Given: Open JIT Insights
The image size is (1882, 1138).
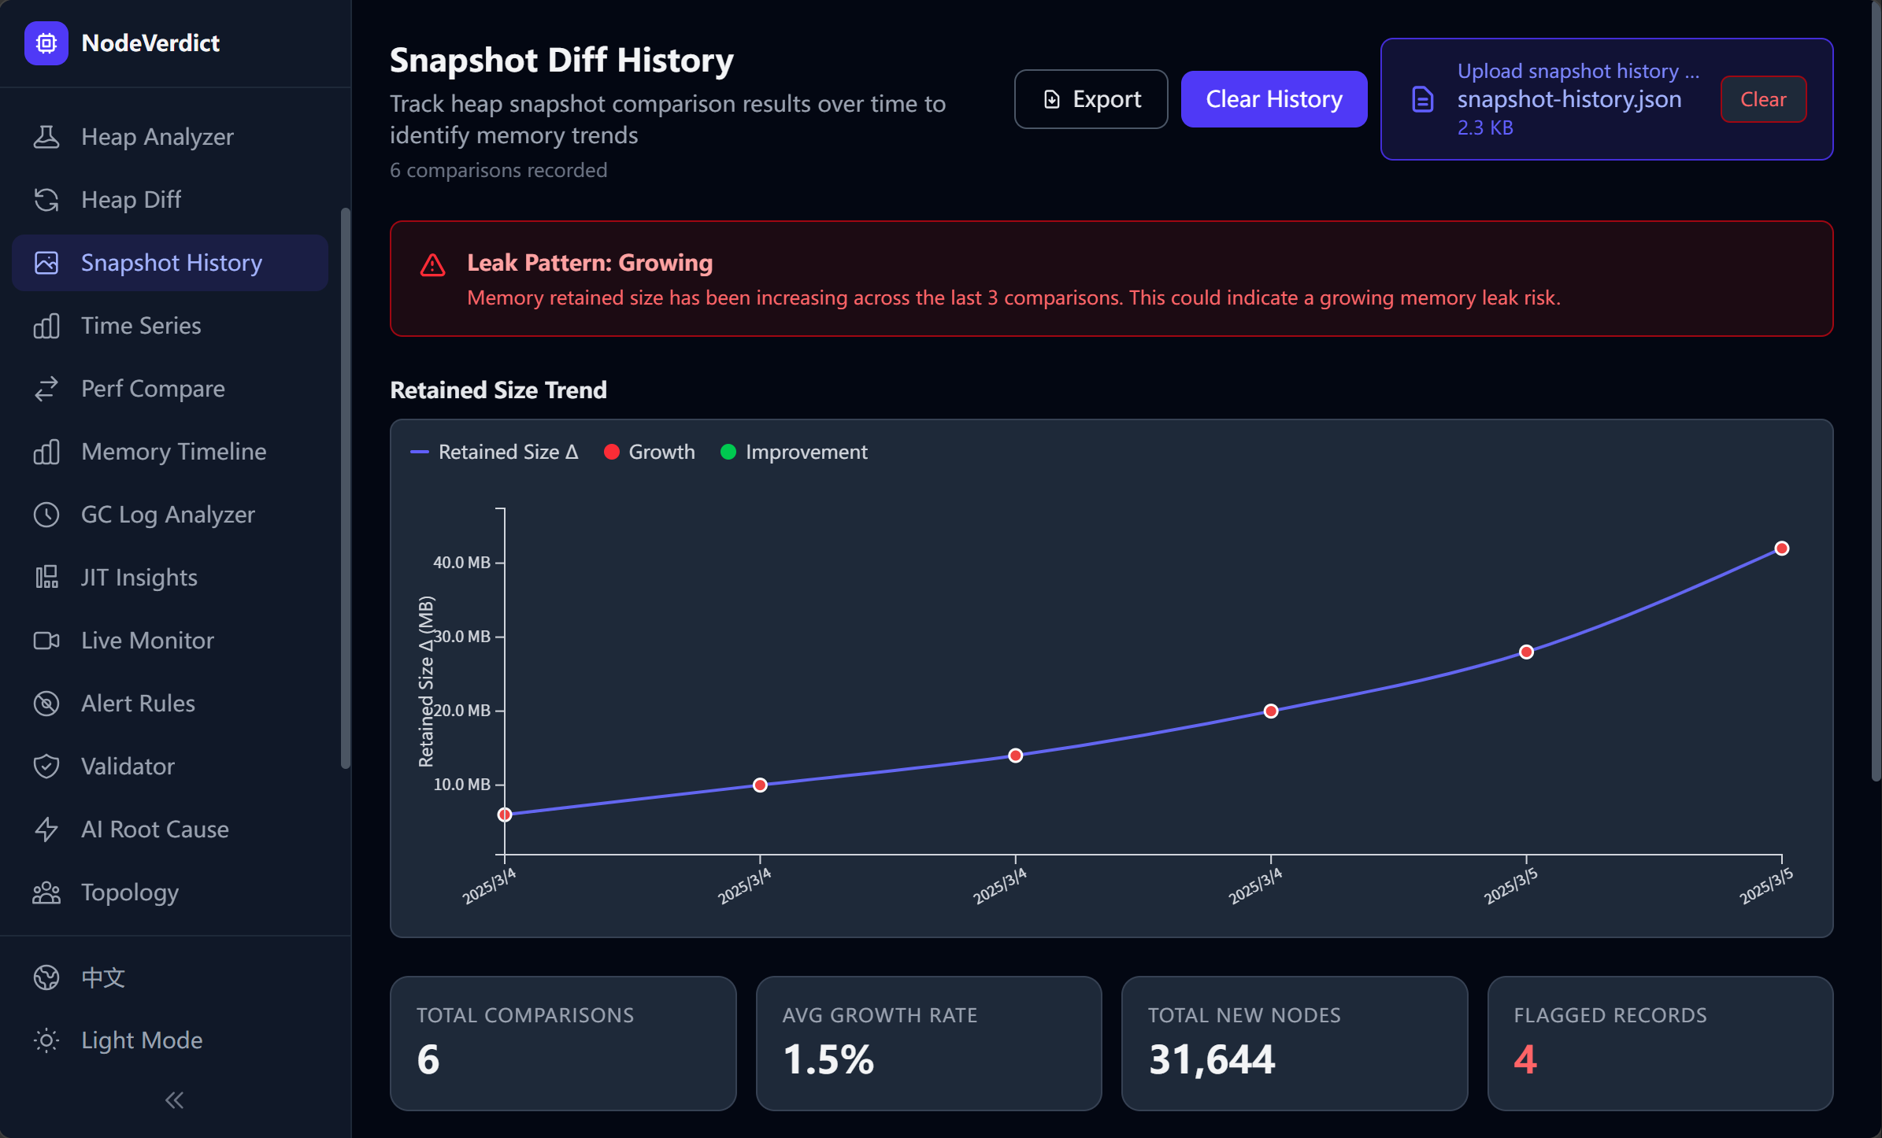Looking at the screenshot, I should point(170,578).
